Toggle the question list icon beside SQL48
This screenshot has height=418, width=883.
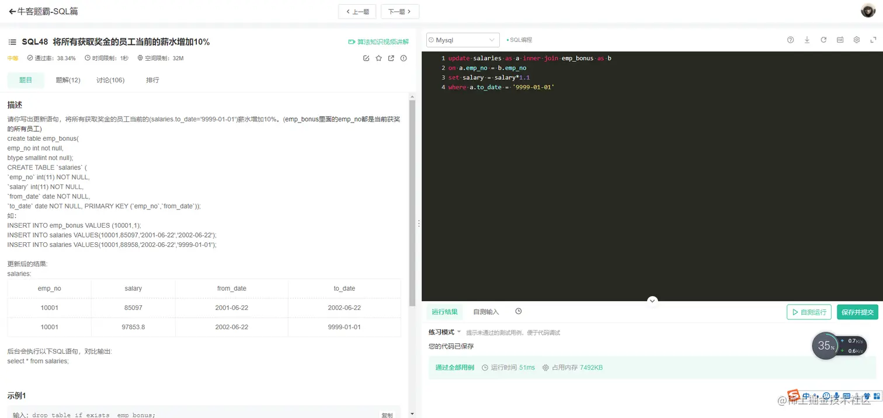click(12, 41)
